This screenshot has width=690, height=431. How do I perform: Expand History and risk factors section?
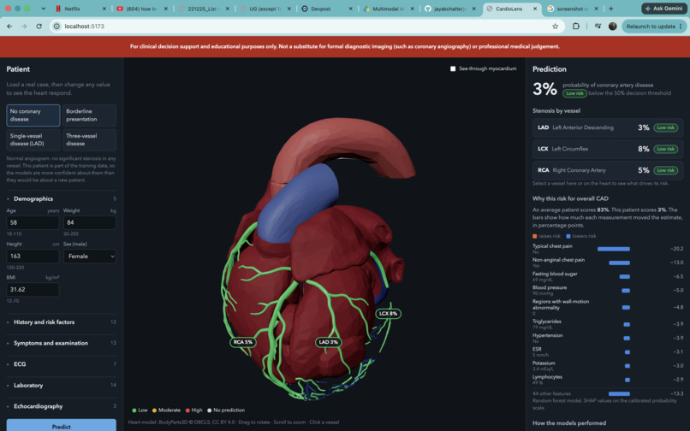[61, 322]
